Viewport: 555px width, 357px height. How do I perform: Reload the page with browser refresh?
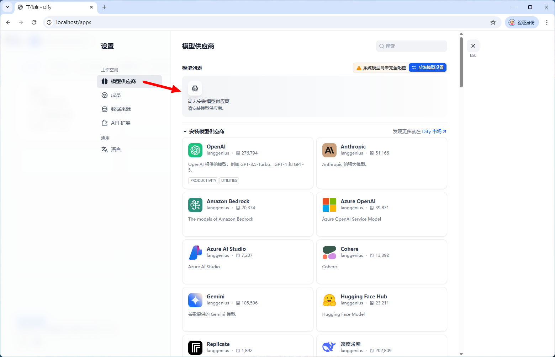pyautogui.click(x=34, y=22)
